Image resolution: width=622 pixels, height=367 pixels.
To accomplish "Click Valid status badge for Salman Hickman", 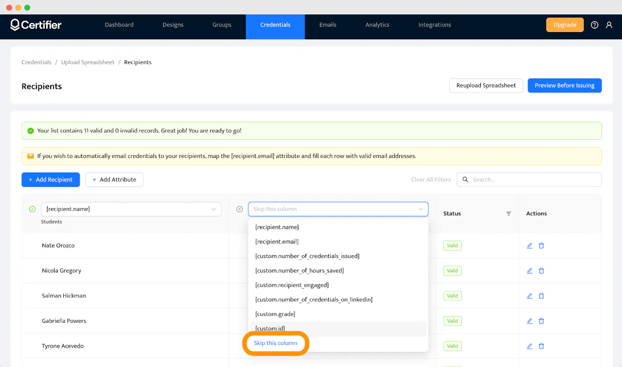I will pos(452,296).
